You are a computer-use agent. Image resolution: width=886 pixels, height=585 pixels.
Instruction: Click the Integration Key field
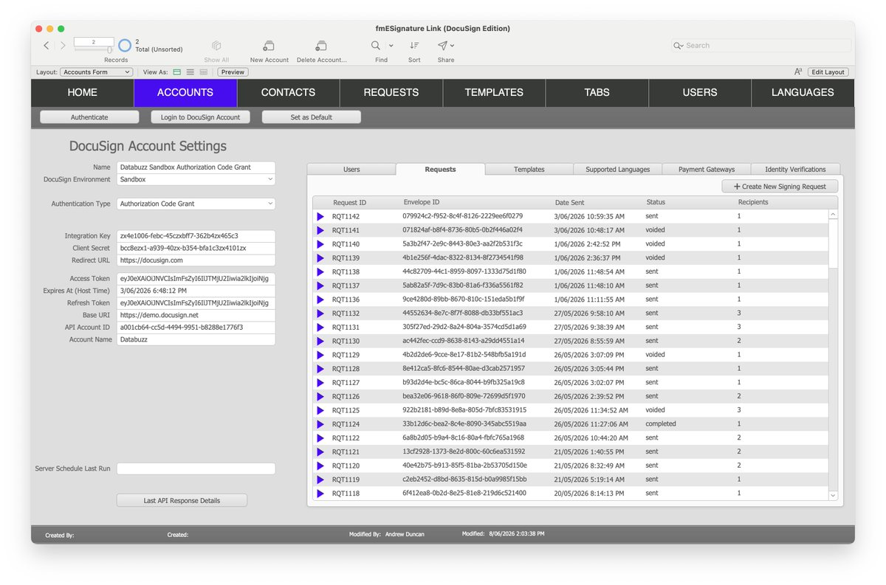pyautogui.click(x=196, y=236)
